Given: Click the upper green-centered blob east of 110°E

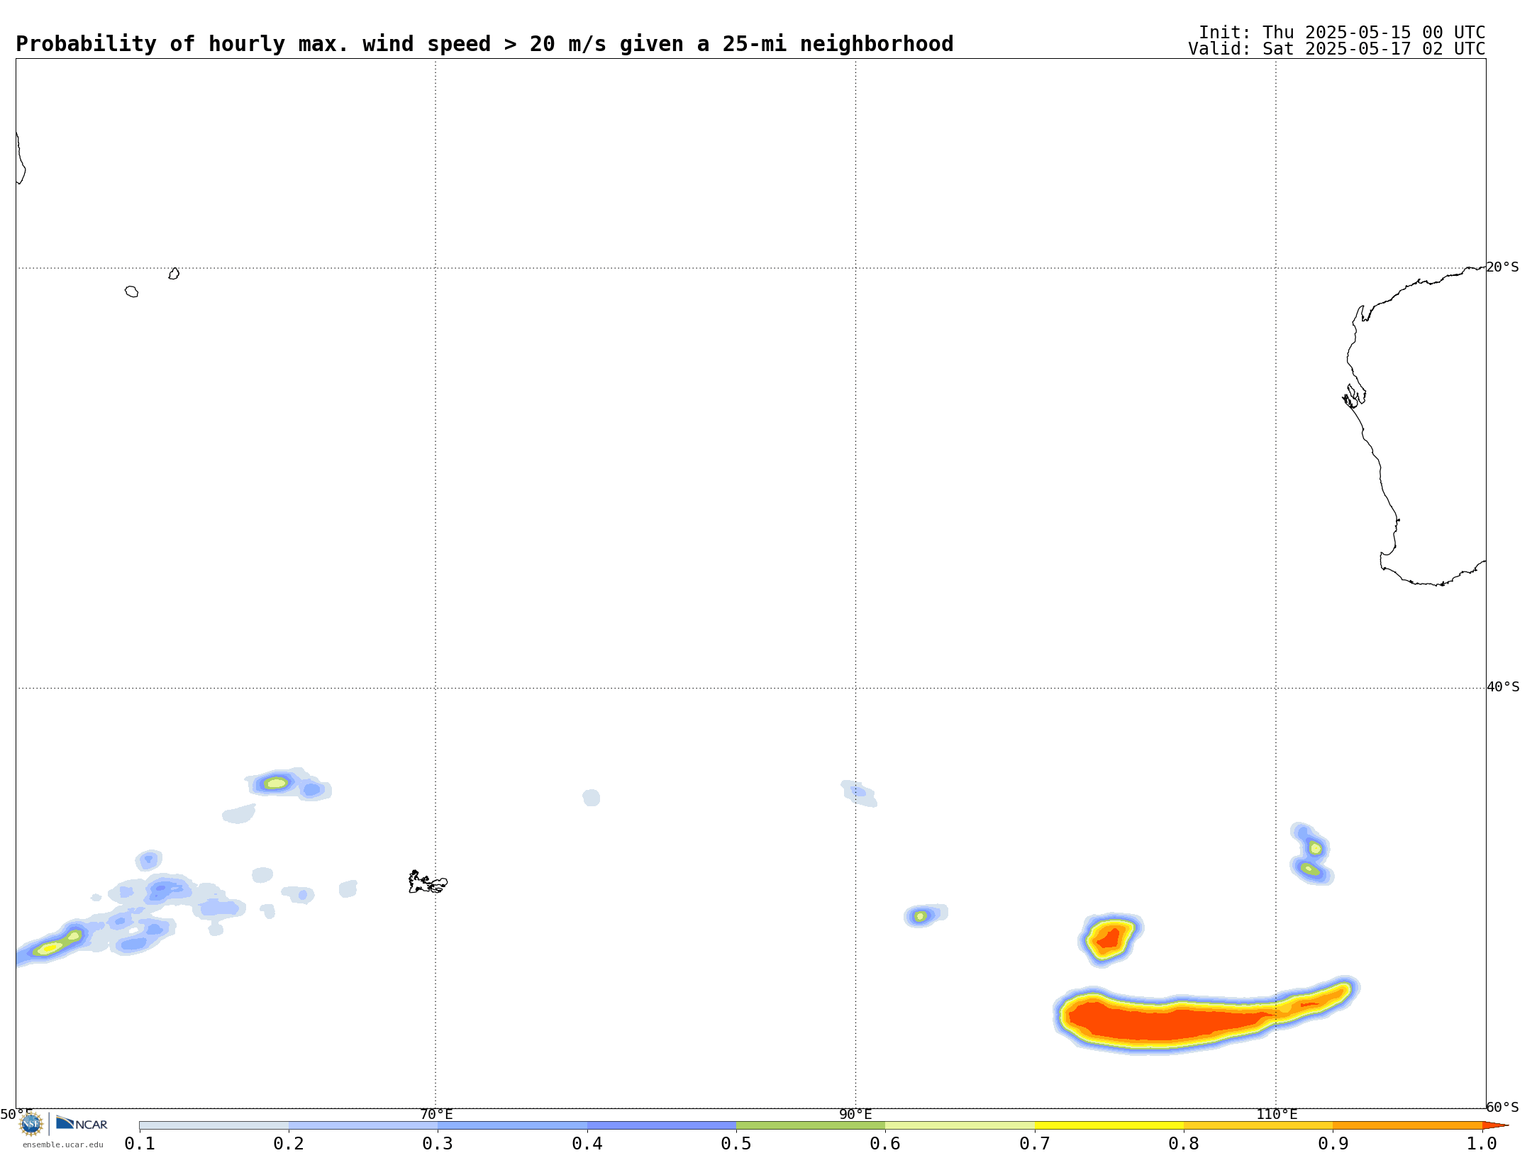Looking at the screenshot, I should (x=1315, y=848).
